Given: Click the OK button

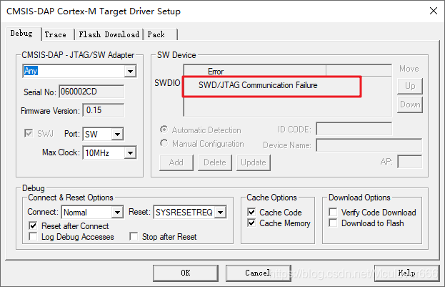Looking at the screenshot, I should 186,273.
